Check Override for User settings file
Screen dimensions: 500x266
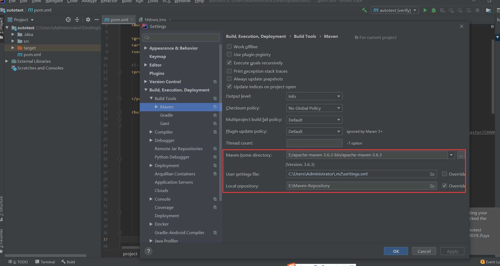444,174
